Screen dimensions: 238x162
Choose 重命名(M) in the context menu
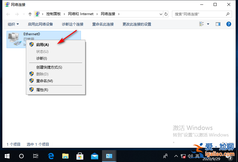(x=56, y=81)
